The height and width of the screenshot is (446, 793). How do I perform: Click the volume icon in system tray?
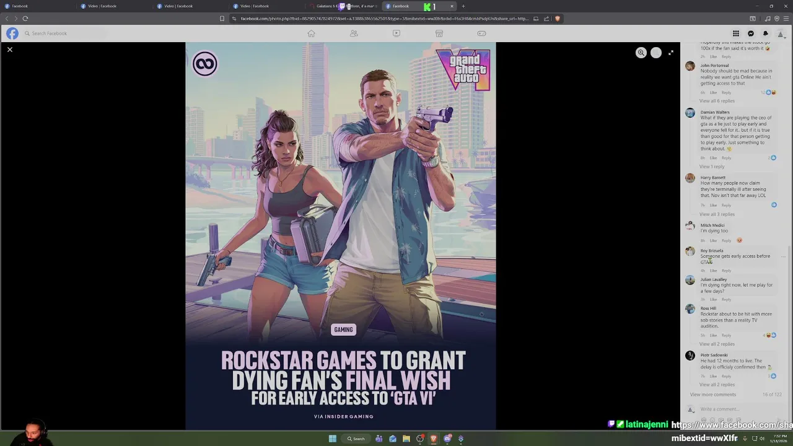coord(763,439)
